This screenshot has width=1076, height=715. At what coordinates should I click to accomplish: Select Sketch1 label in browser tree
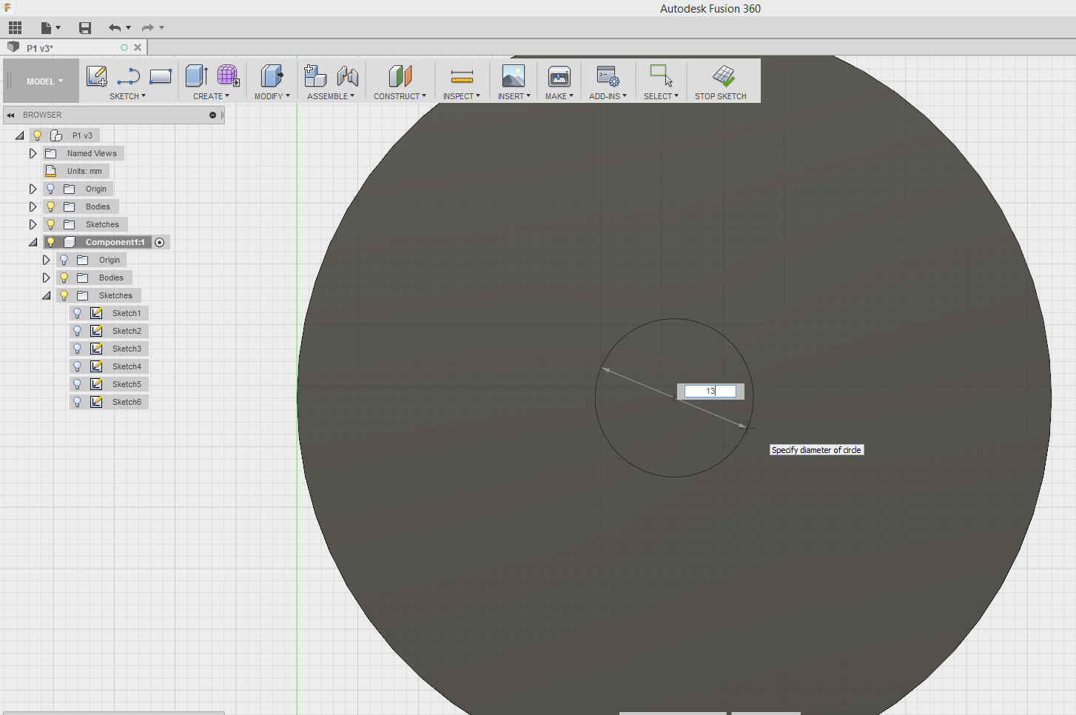[x=127, y=313]
